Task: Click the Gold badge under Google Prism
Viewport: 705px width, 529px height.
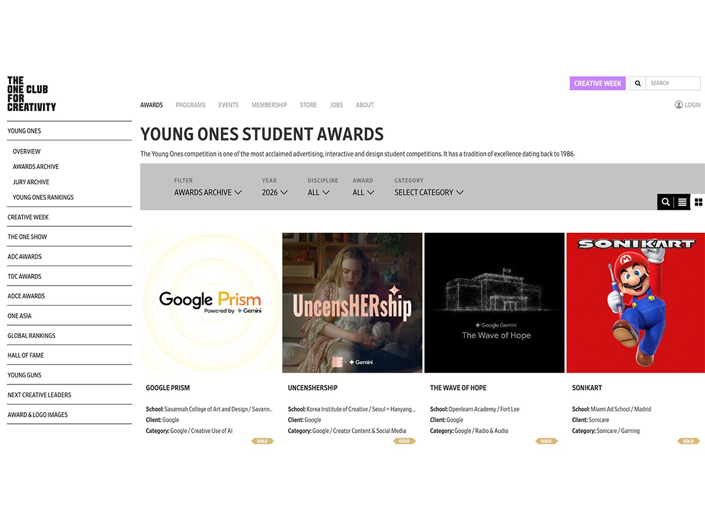Action: tap(262, 441)
